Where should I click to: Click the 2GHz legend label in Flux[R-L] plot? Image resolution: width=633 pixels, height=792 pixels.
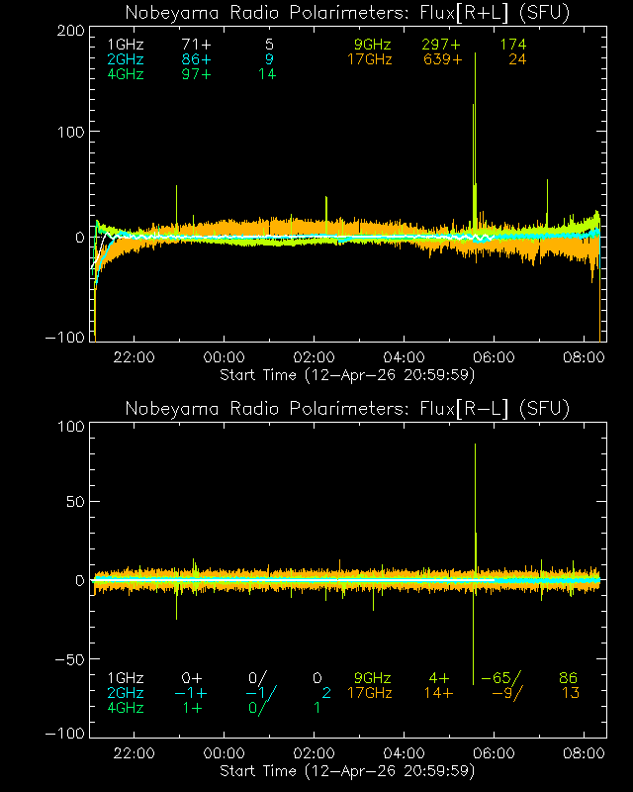tap(125, 693)
